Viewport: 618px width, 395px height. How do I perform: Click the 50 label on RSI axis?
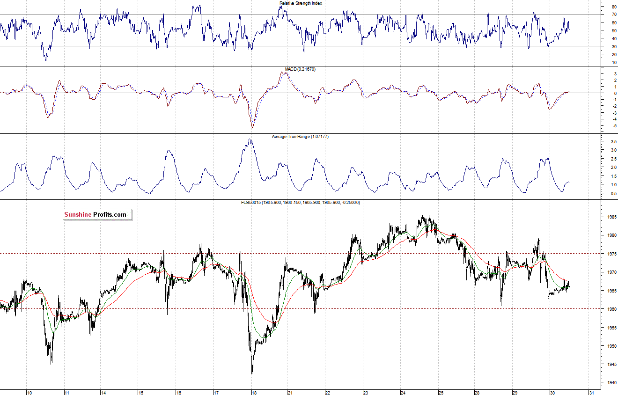click(x=614, y=31)
